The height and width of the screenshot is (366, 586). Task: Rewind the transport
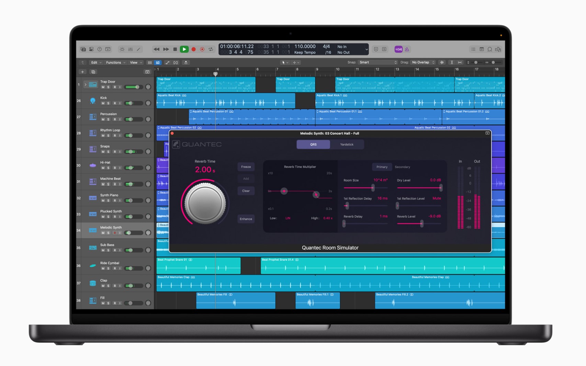pyautogui.click(x=156, y=49)
